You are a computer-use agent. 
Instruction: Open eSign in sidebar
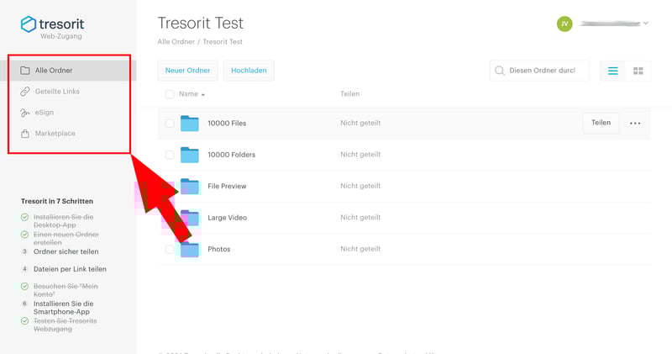tap(45, 112)
